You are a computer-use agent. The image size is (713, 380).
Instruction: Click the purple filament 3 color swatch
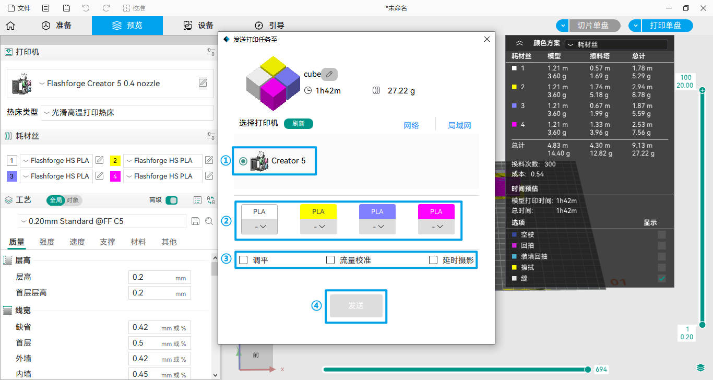(11, 176)
